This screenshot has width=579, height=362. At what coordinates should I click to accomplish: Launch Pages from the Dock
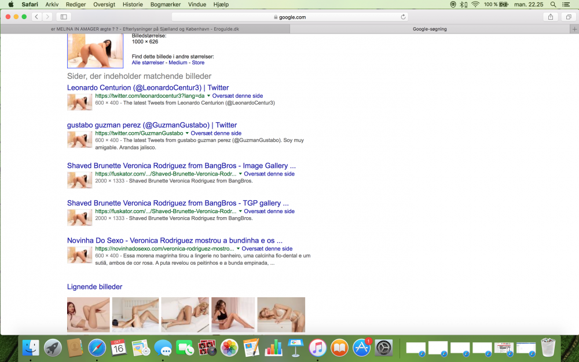click(251, 348)
